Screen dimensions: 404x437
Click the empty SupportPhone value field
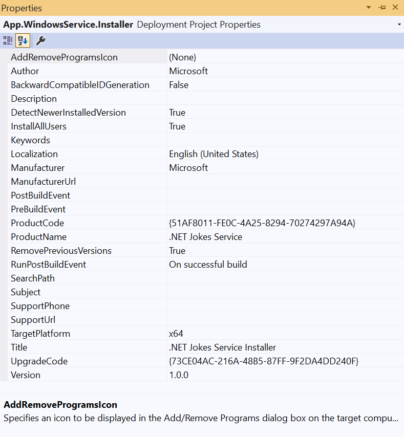point(286,306)
